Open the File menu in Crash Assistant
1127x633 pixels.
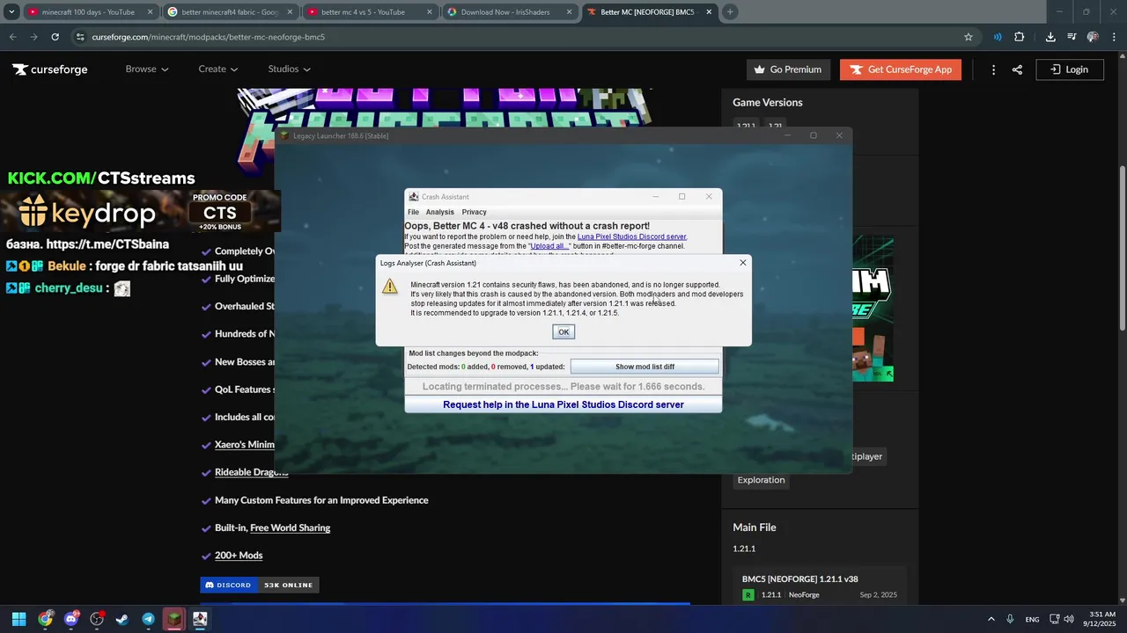coord(413,212)
